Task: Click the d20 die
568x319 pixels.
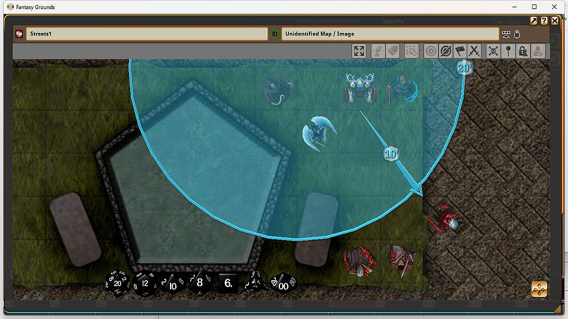Action: tap(118, 283)
